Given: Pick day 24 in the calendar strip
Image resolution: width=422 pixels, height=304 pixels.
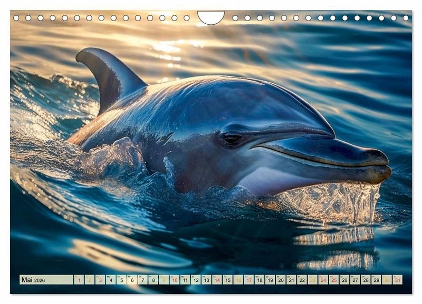Looking at the screenshot, I should pyautogui.click(x=323, y=280).
